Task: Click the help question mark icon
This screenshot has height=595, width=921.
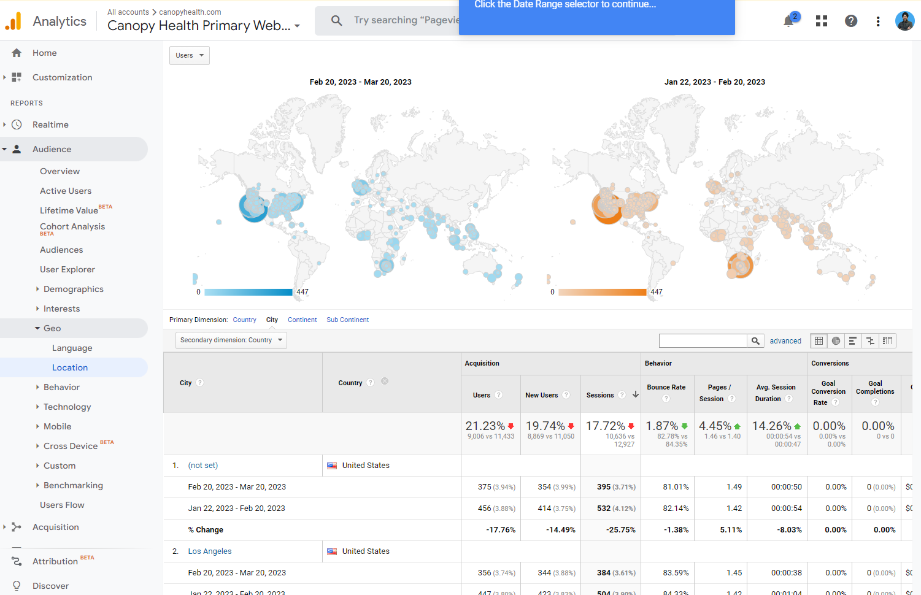Action: coord(851,21)
